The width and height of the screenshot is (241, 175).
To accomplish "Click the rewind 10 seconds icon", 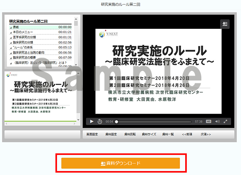I will click(x=100, y=121).
